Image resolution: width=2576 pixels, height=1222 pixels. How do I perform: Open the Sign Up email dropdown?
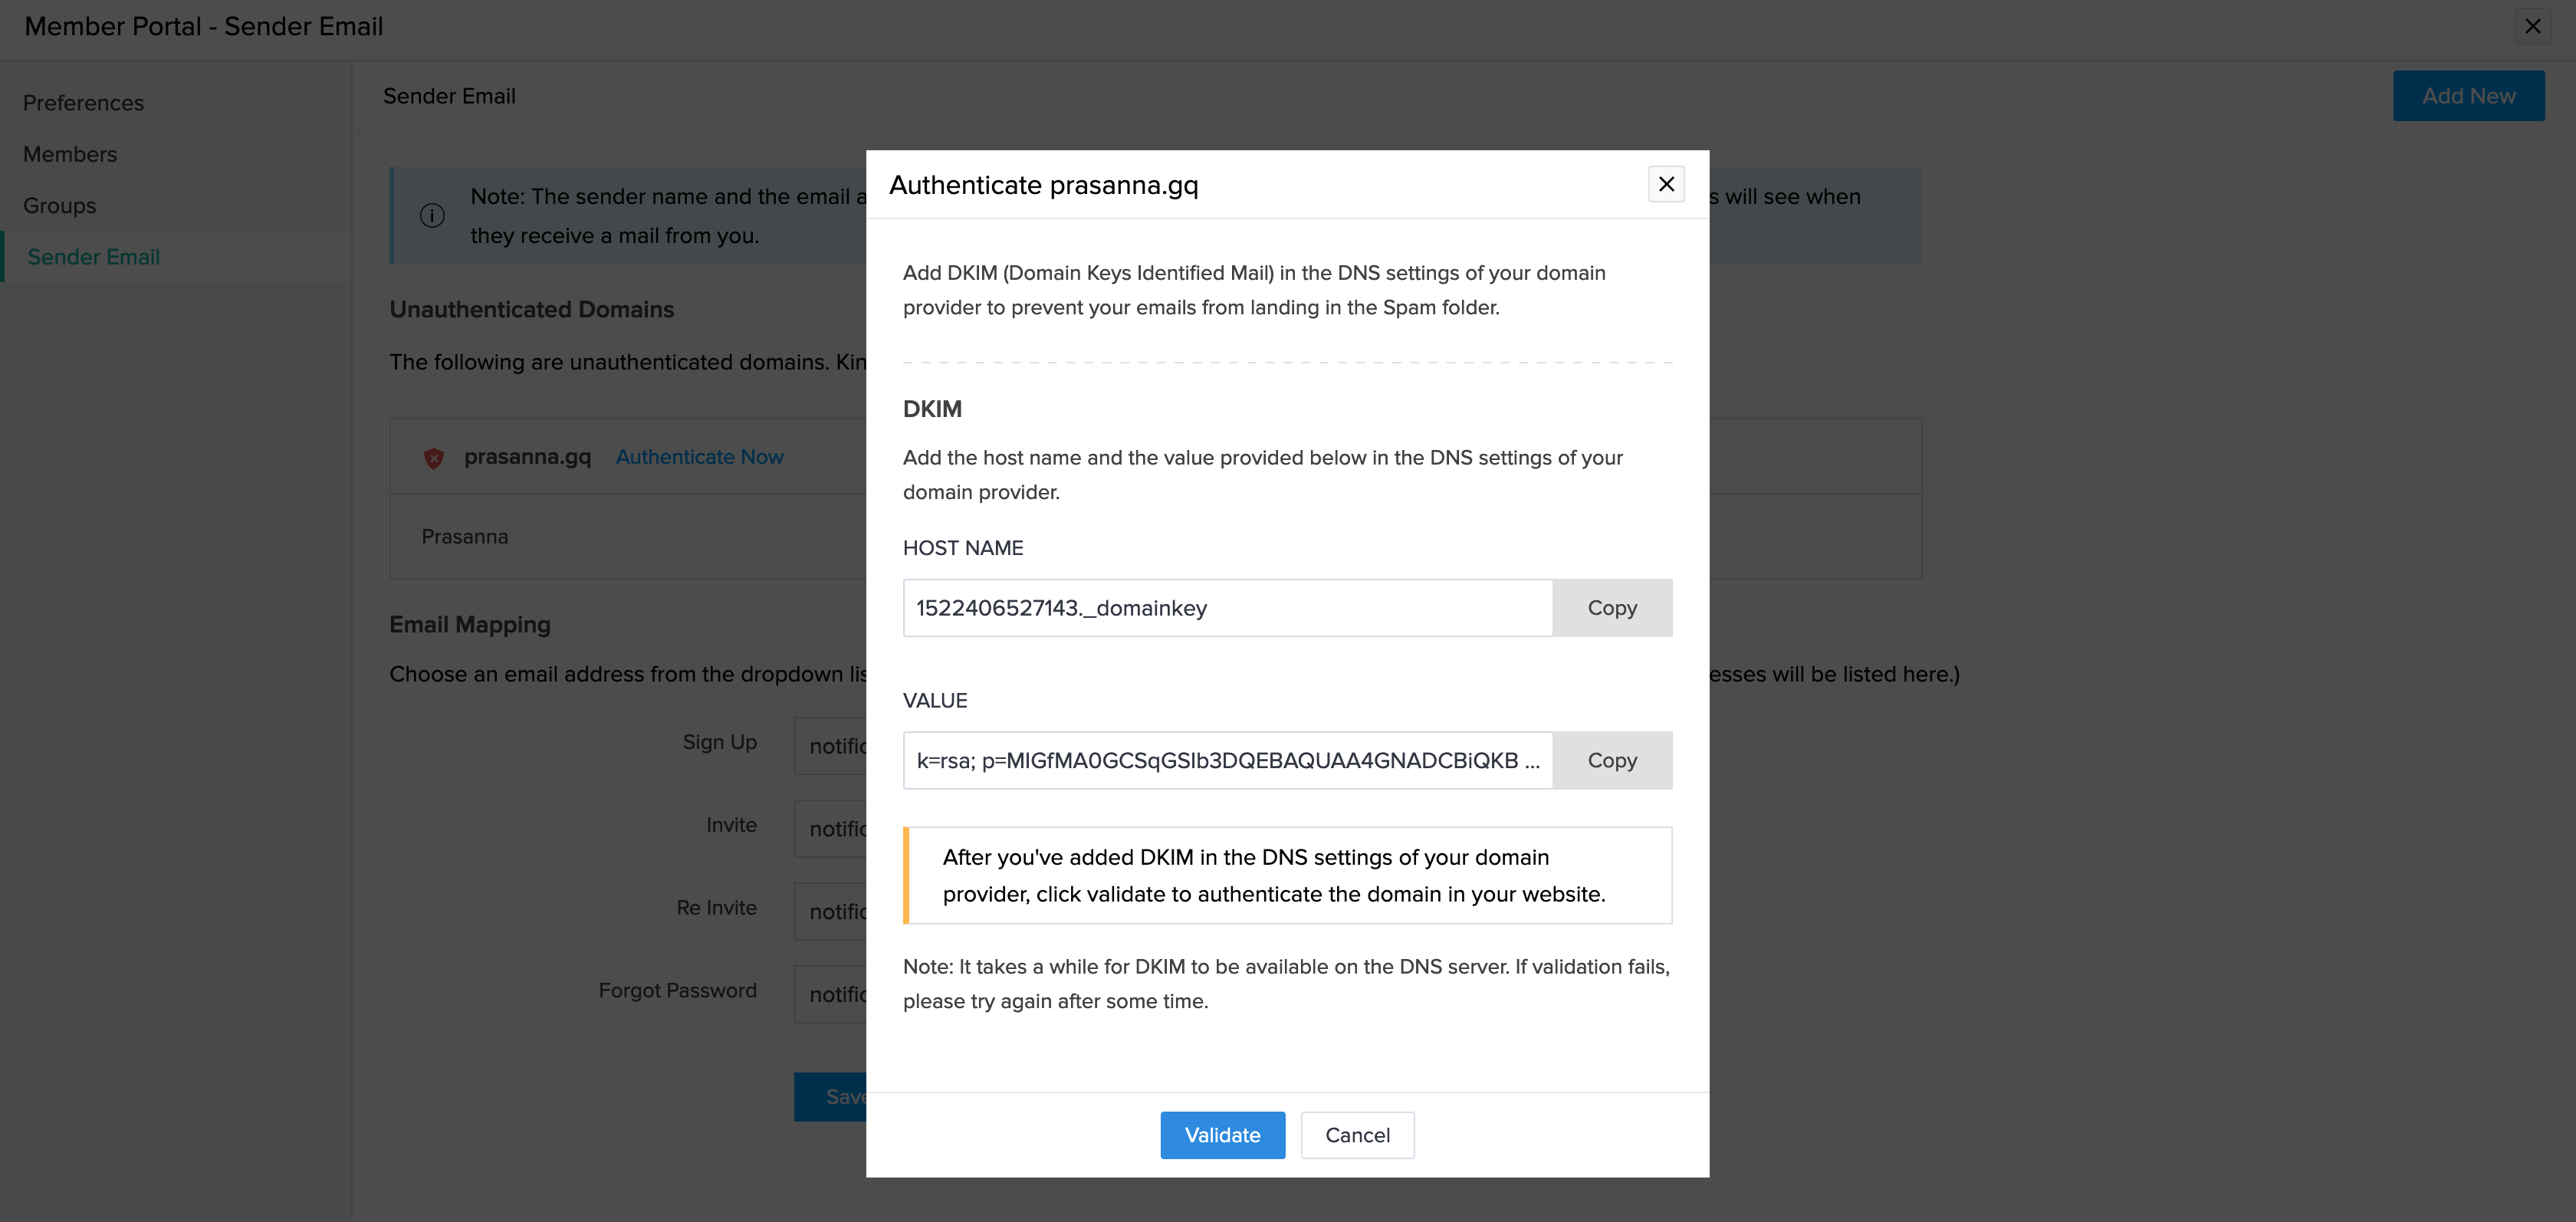click(832, 746)
